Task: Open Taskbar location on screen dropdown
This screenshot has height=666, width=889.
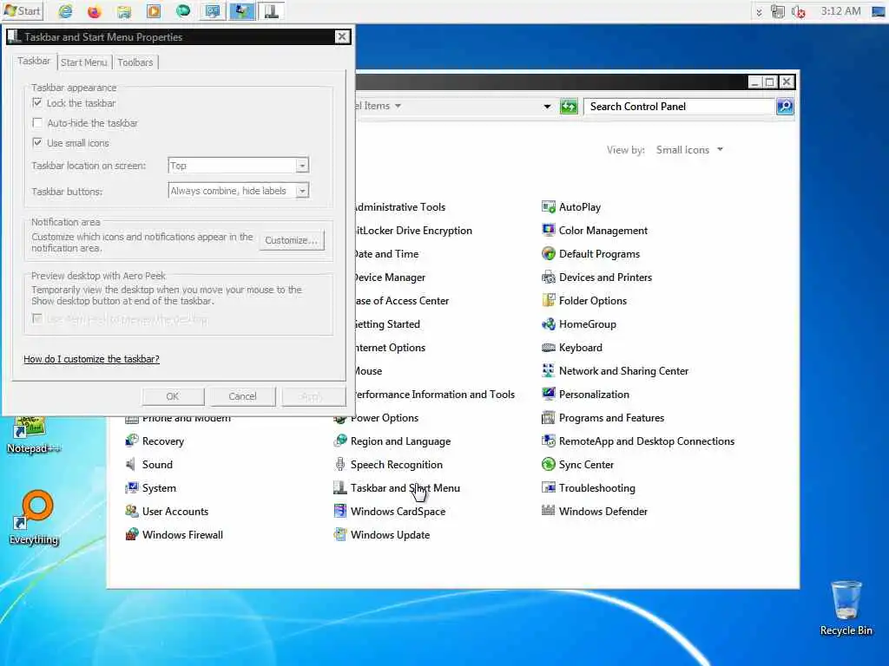Action: pos(238,166)
